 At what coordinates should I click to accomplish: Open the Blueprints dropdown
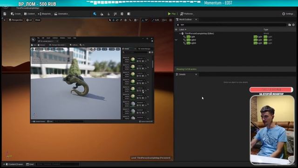pos(45,14)
